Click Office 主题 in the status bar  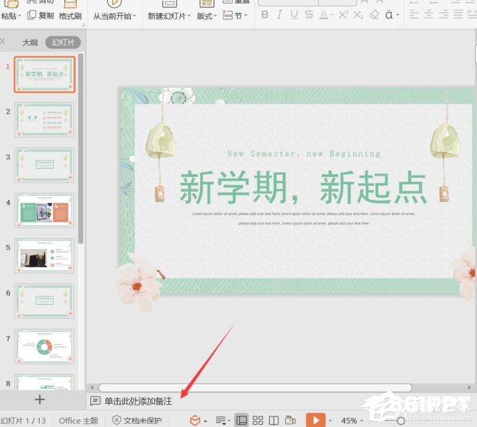[x=78, y=420]
